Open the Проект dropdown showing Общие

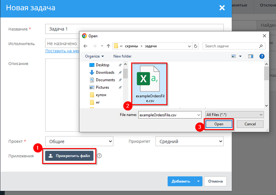click(79, 142)
